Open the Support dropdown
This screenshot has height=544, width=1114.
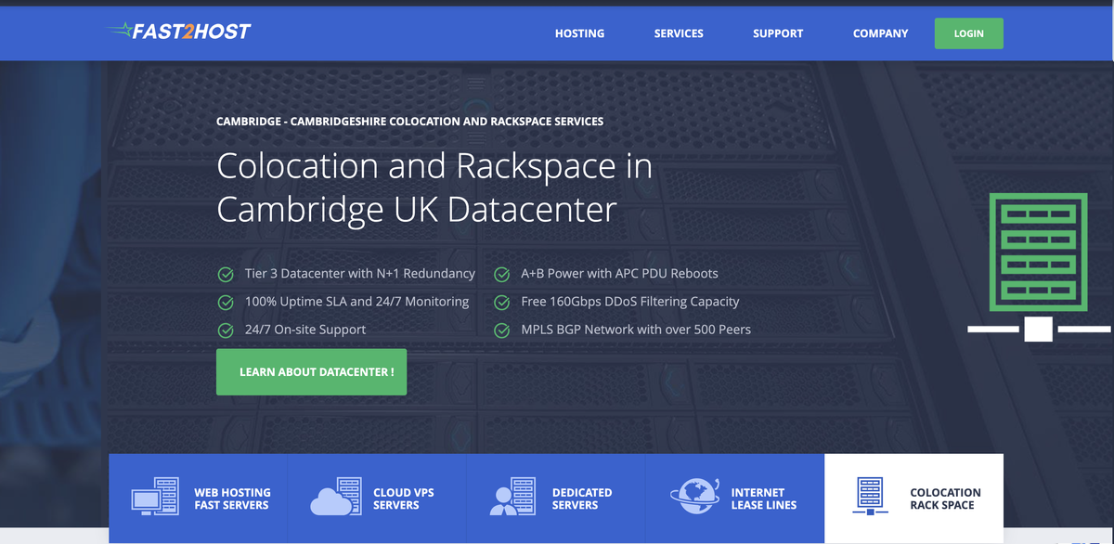778,33
